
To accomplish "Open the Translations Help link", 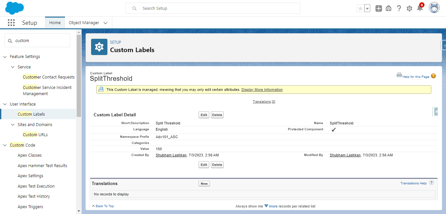I will click(413, 183).
